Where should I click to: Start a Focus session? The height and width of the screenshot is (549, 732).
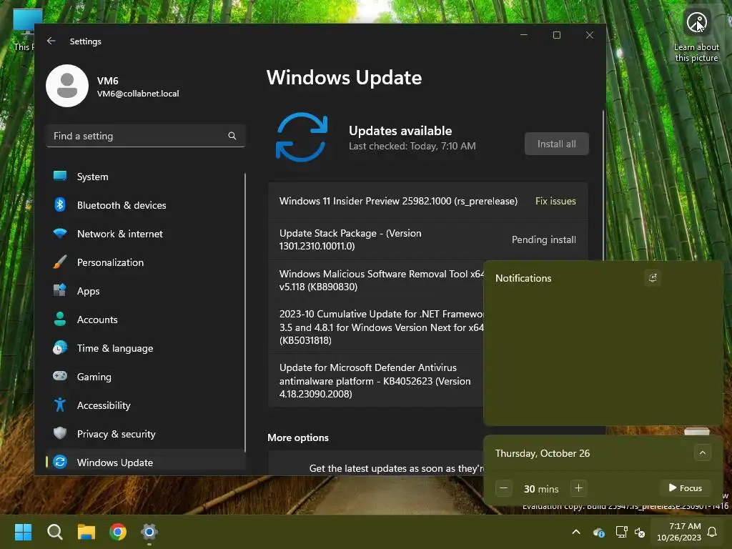tap(686, 488)
